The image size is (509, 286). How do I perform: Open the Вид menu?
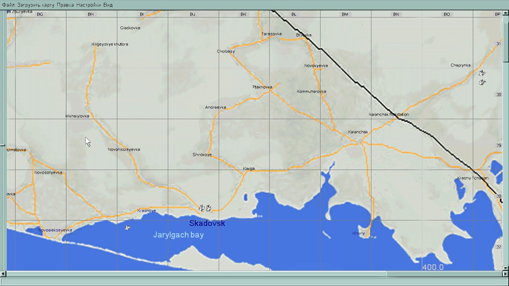point(108,5)
